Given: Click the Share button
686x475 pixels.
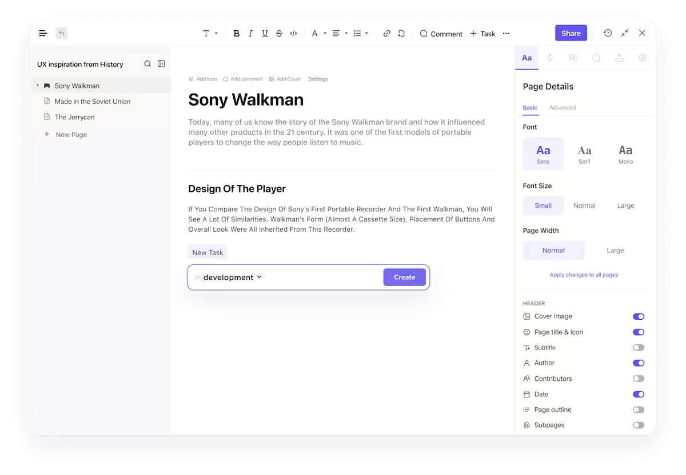Looking at the screenshot, I should coord(571,33).
